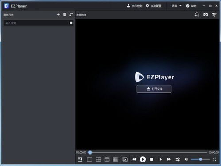The width and height of the screenshot is (221, 166).
Task: Click the open file (打开文件) button
Action: coord(154,89)
